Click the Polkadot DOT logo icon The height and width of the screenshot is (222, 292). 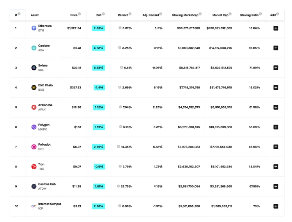point(34,147)
